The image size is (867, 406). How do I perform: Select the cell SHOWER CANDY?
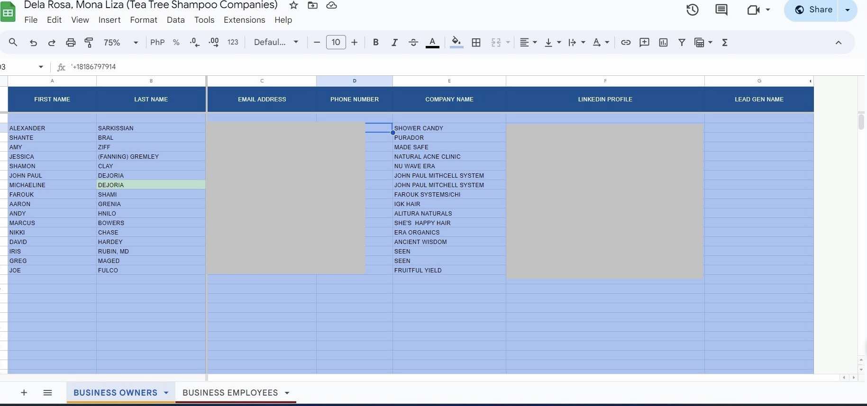point(449,128)
